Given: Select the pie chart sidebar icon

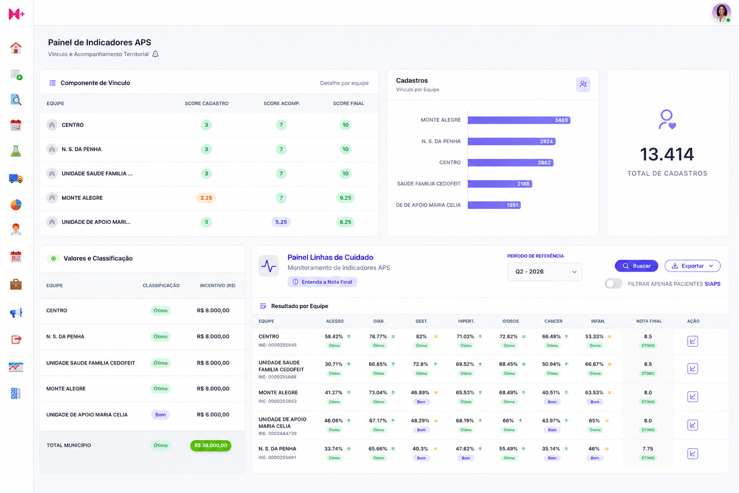Looking at the screenshot, I should coord(16,205).
